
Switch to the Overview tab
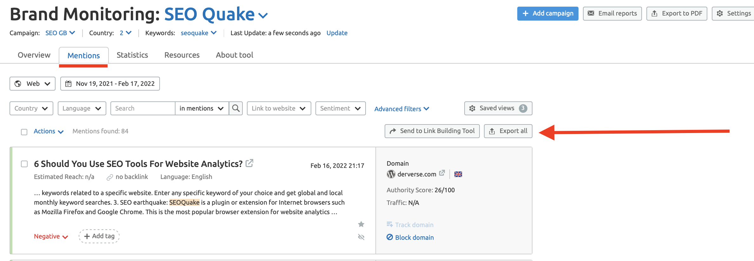point(34,55)
